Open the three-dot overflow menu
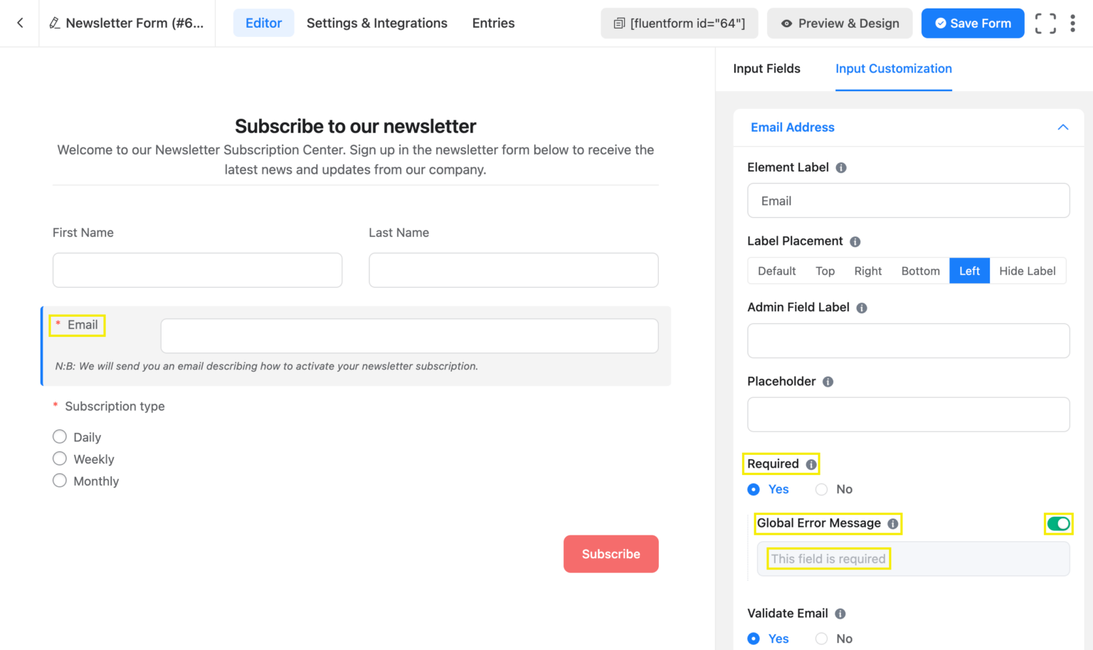This screenshot has height=650, width=1093. click(x=1073, y=23)
